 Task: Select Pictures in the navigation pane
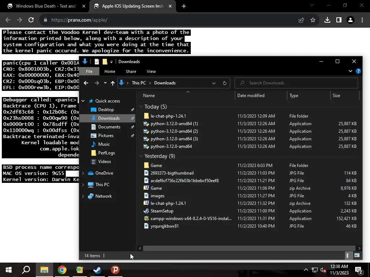pyautogui.click(x=106, y=136)
